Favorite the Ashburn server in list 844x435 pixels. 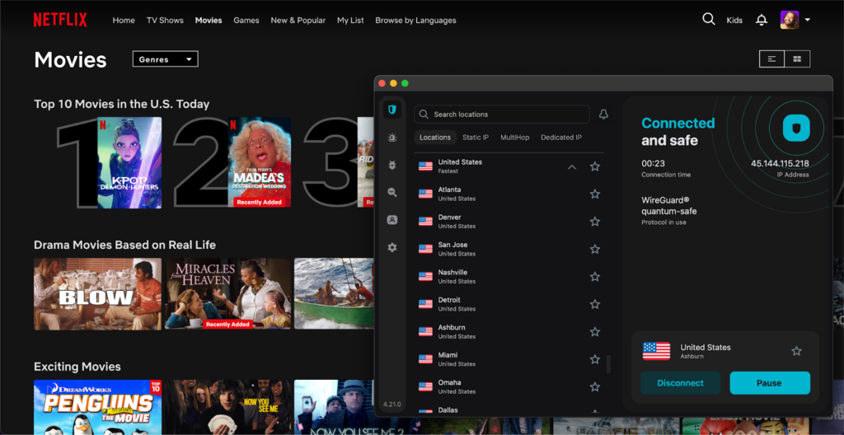[x=595, y=332]
